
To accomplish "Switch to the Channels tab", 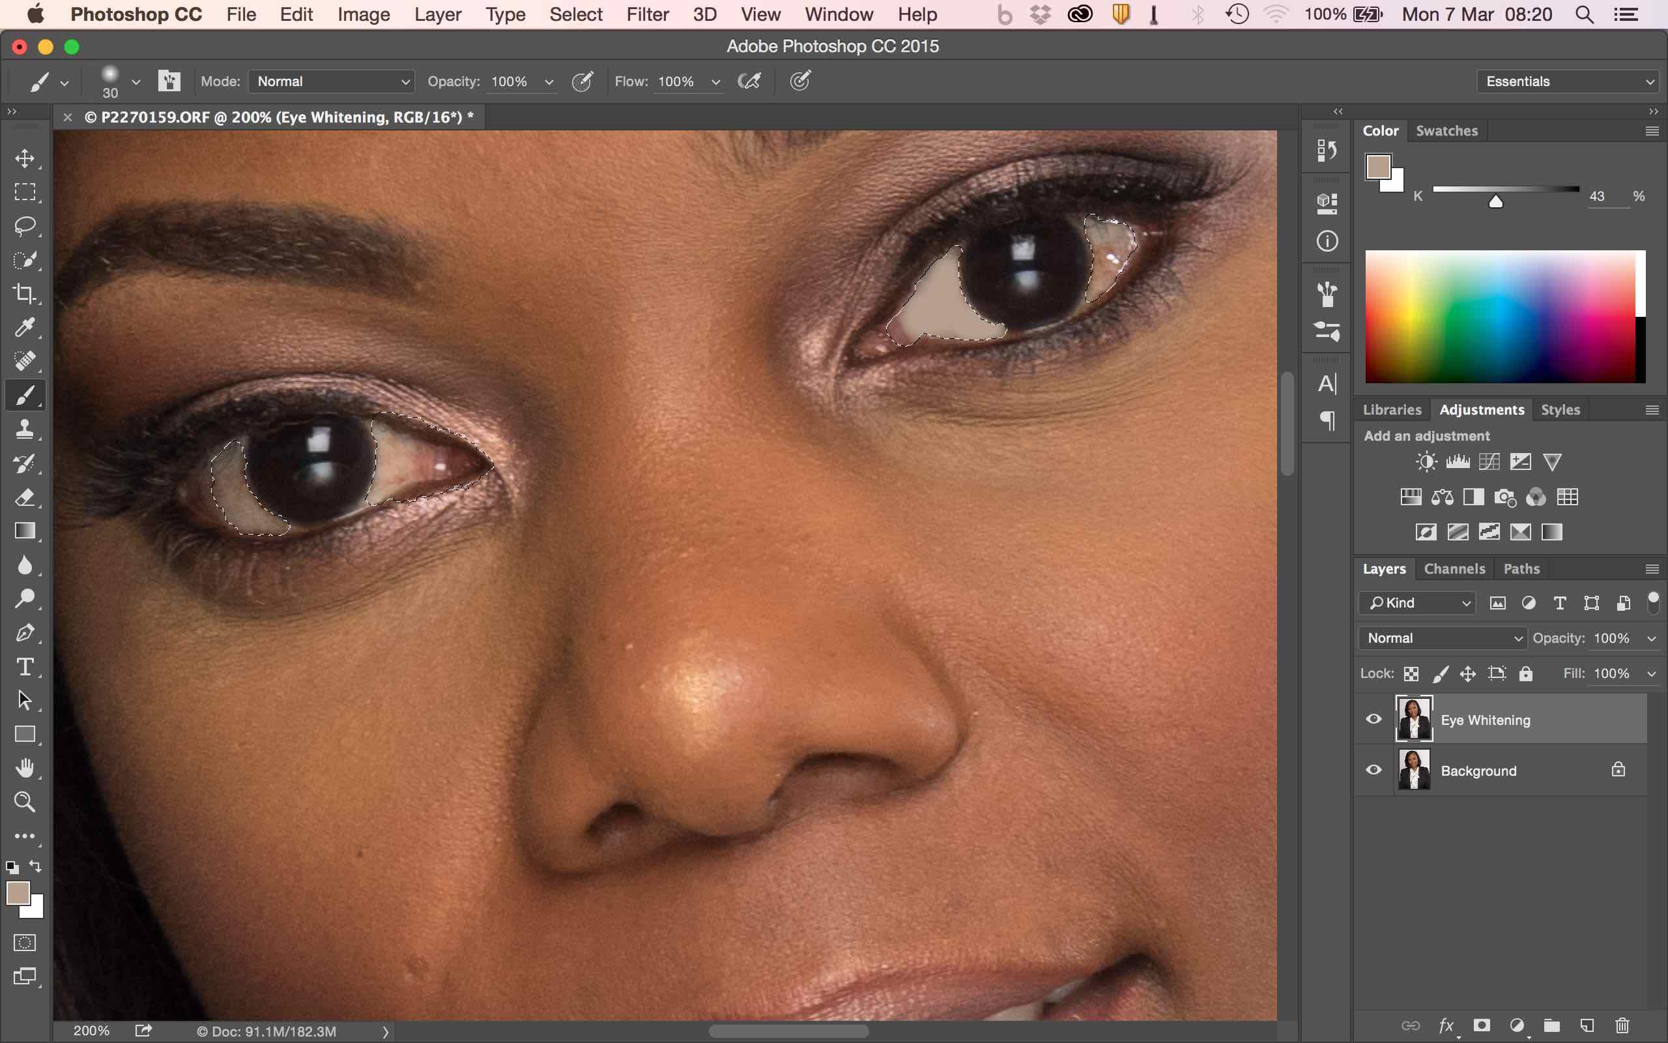I will point(1454,569).
